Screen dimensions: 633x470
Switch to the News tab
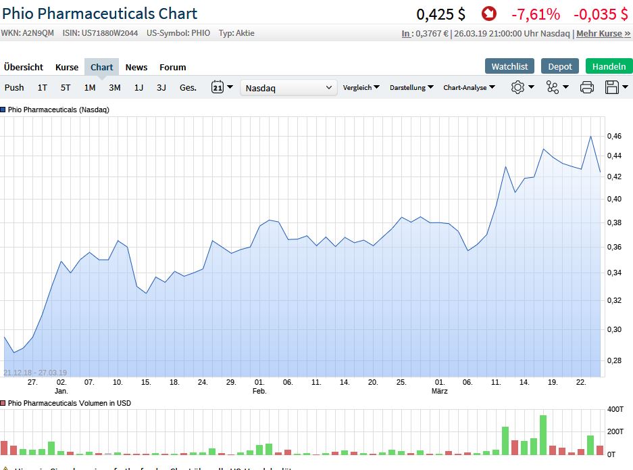[136, 67]
